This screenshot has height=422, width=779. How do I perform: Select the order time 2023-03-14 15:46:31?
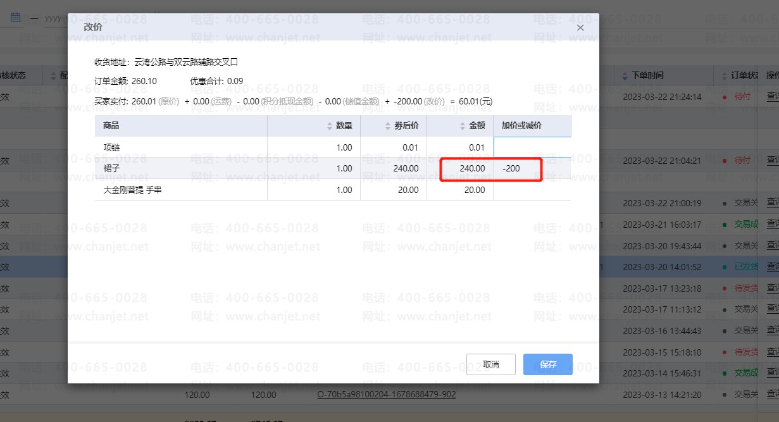[662, 373]
